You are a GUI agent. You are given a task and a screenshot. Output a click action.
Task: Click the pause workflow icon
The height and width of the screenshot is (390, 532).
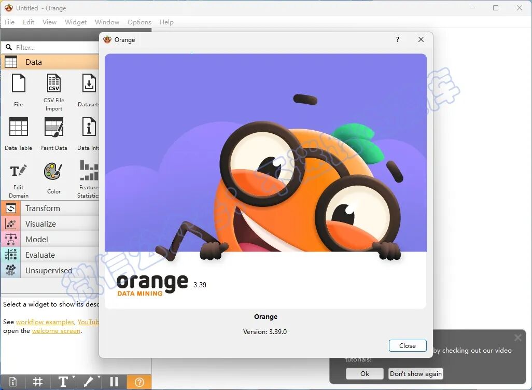[114, 382]
